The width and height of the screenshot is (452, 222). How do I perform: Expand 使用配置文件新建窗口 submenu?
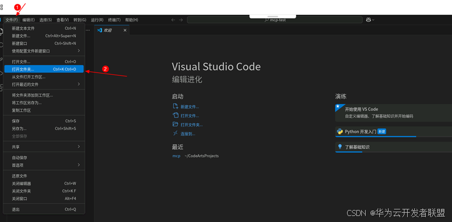point(44,51)
